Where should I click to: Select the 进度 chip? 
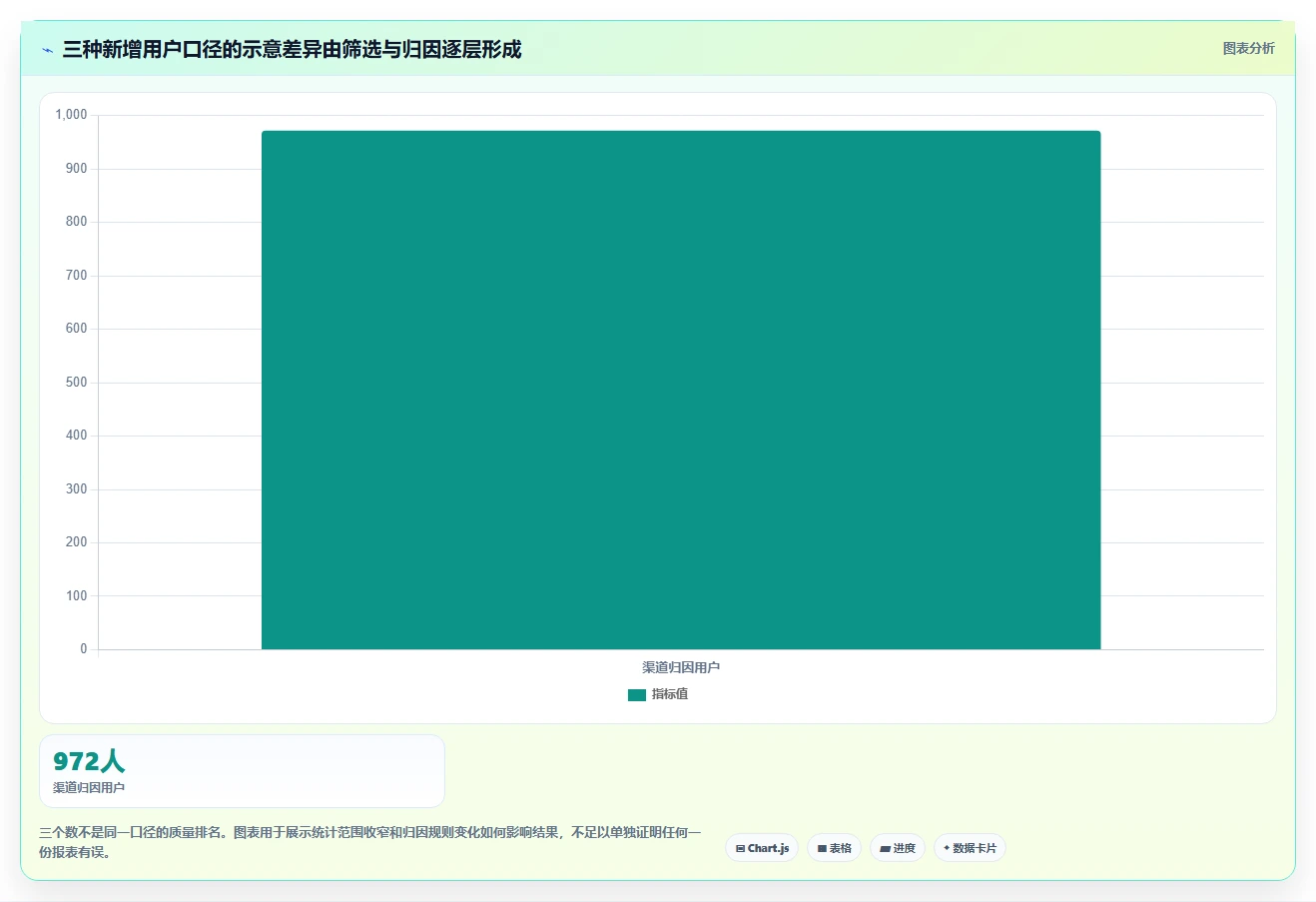pos(898,848)
